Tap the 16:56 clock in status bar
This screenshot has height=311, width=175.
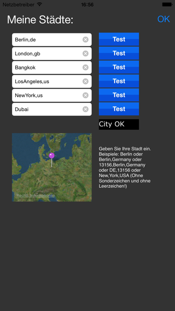[x=87, y=4]
